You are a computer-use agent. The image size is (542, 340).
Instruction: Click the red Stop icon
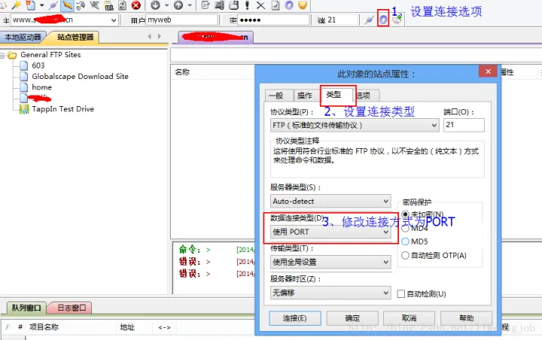tap(136, 5)
